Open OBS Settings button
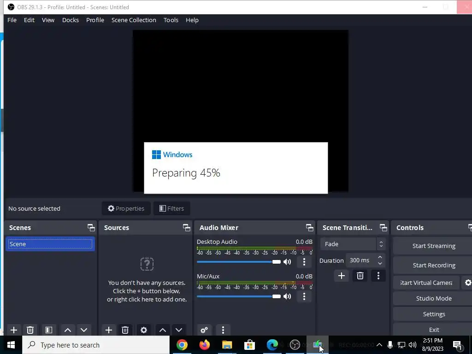 click(433, 314)
